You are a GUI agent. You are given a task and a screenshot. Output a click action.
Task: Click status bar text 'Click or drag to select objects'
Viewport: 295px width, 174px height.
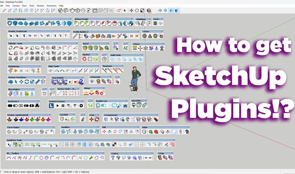pos(19,172)
